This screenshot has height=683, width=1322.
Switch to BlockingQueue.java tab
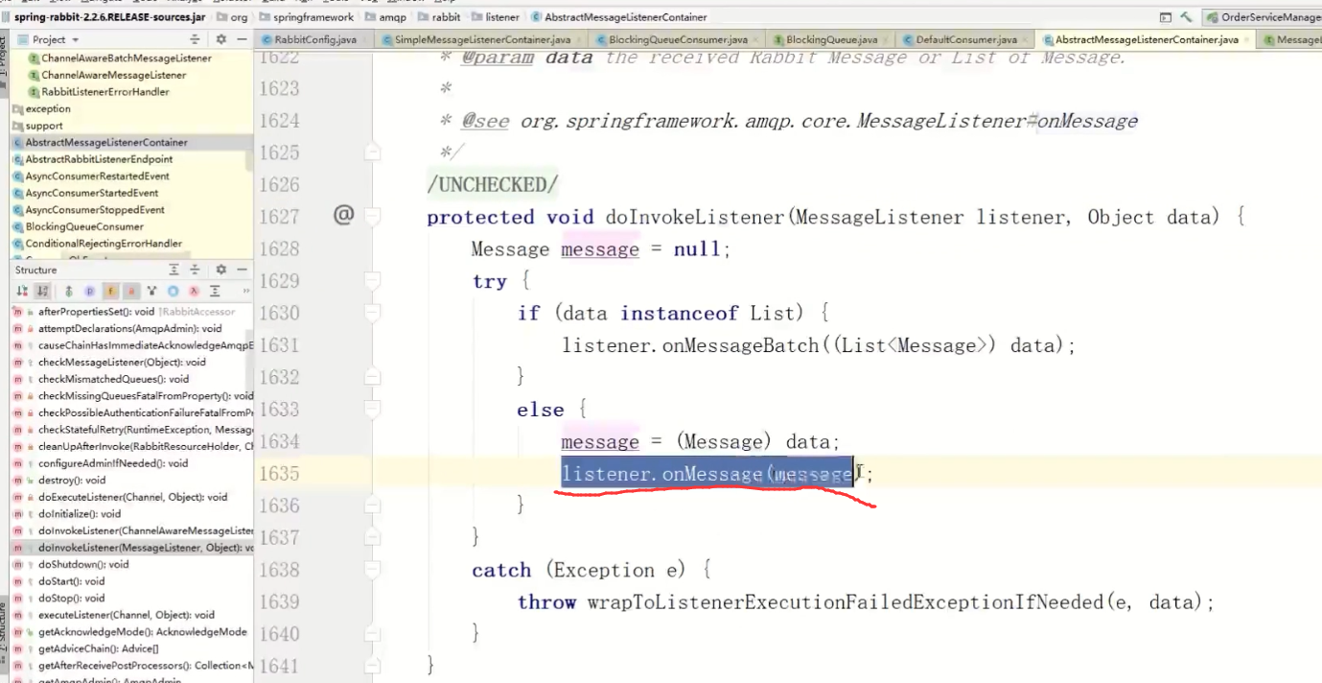(x=829, y=39)
